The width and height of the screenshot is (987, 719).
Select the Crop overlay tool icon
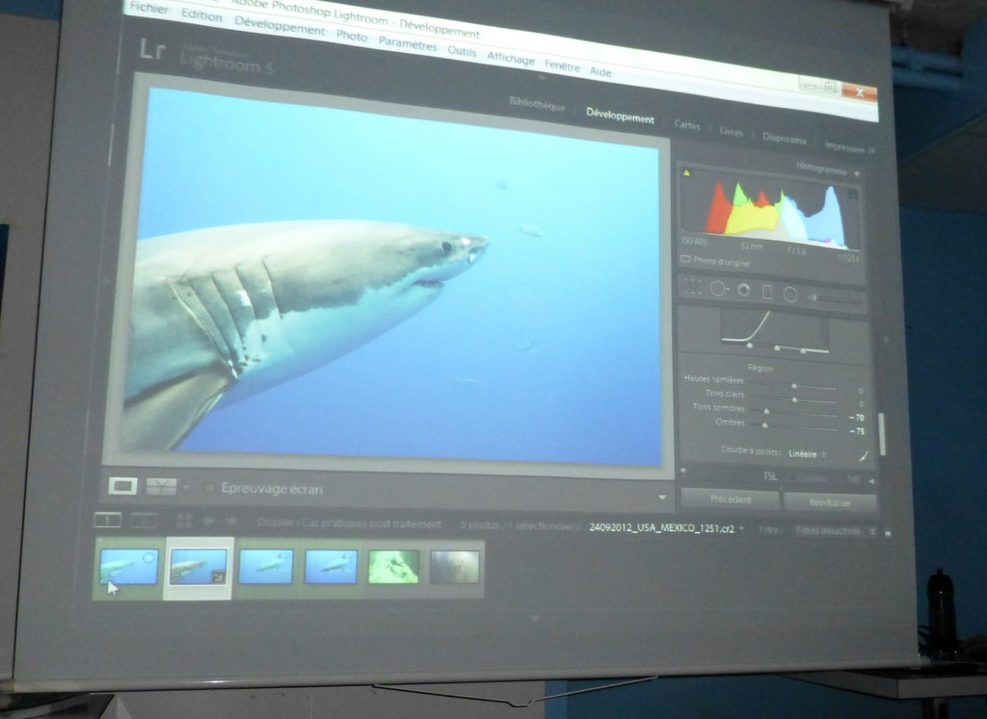(x=691, y=286)
